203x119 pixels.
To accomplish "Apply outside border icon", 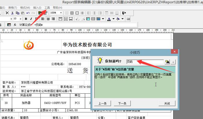I will (x=77, y=13).
